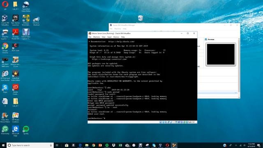Open HP ENVY printer desktop shortcut
The width and height of the screenshot is (263, 148).
click(5, 62)
